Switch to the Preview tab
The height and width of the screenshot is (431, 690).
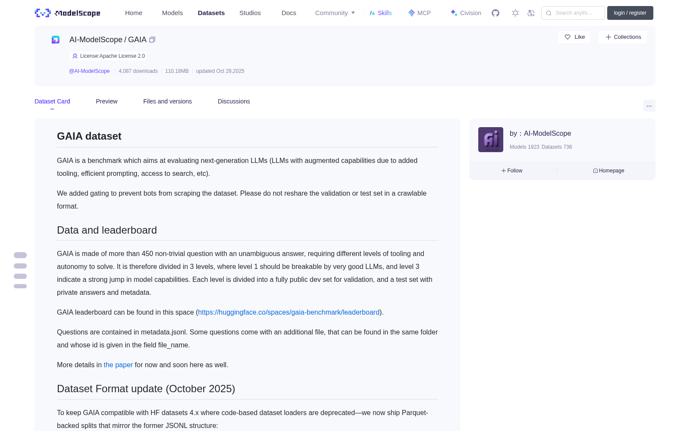107,101
